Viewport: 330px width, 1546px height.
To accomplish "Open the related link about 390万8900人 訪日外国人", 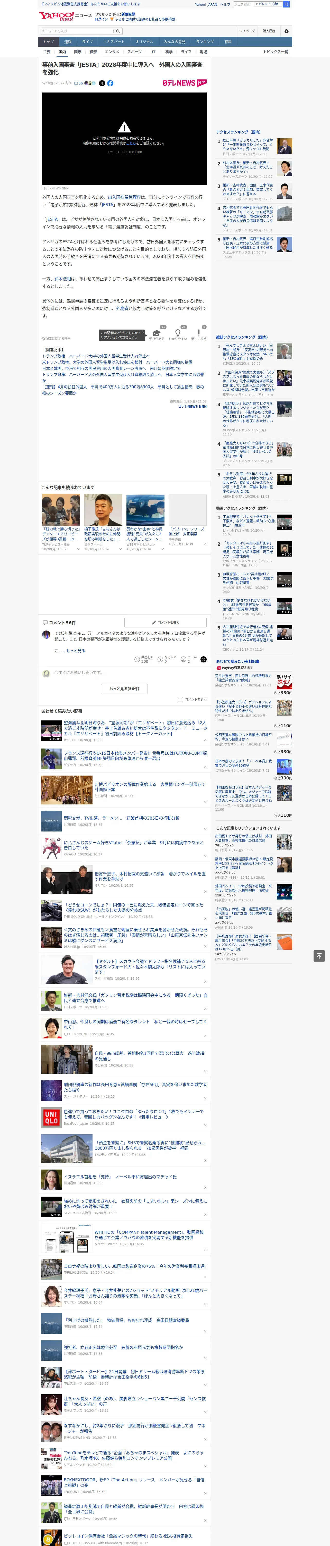I will (x=123, y=390).
